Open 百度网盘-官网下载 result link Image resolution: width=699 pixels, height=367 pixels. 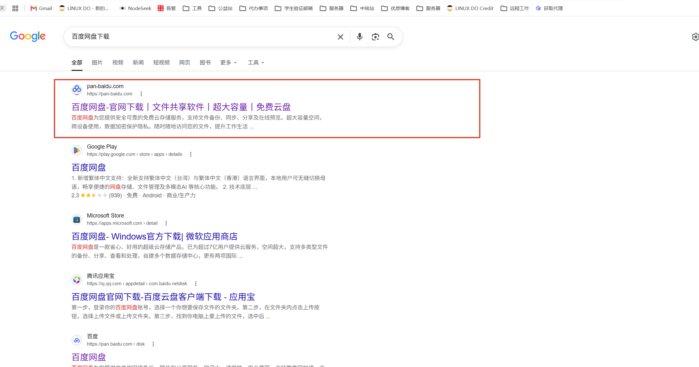[x=181, y=107]
